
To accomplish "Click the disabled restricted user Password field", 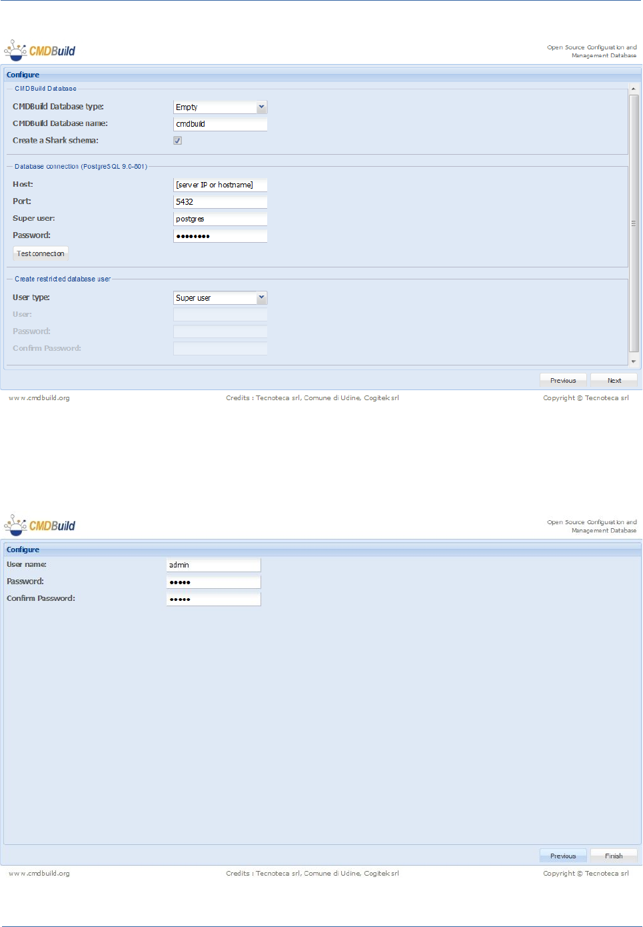I will click(220, 331).
